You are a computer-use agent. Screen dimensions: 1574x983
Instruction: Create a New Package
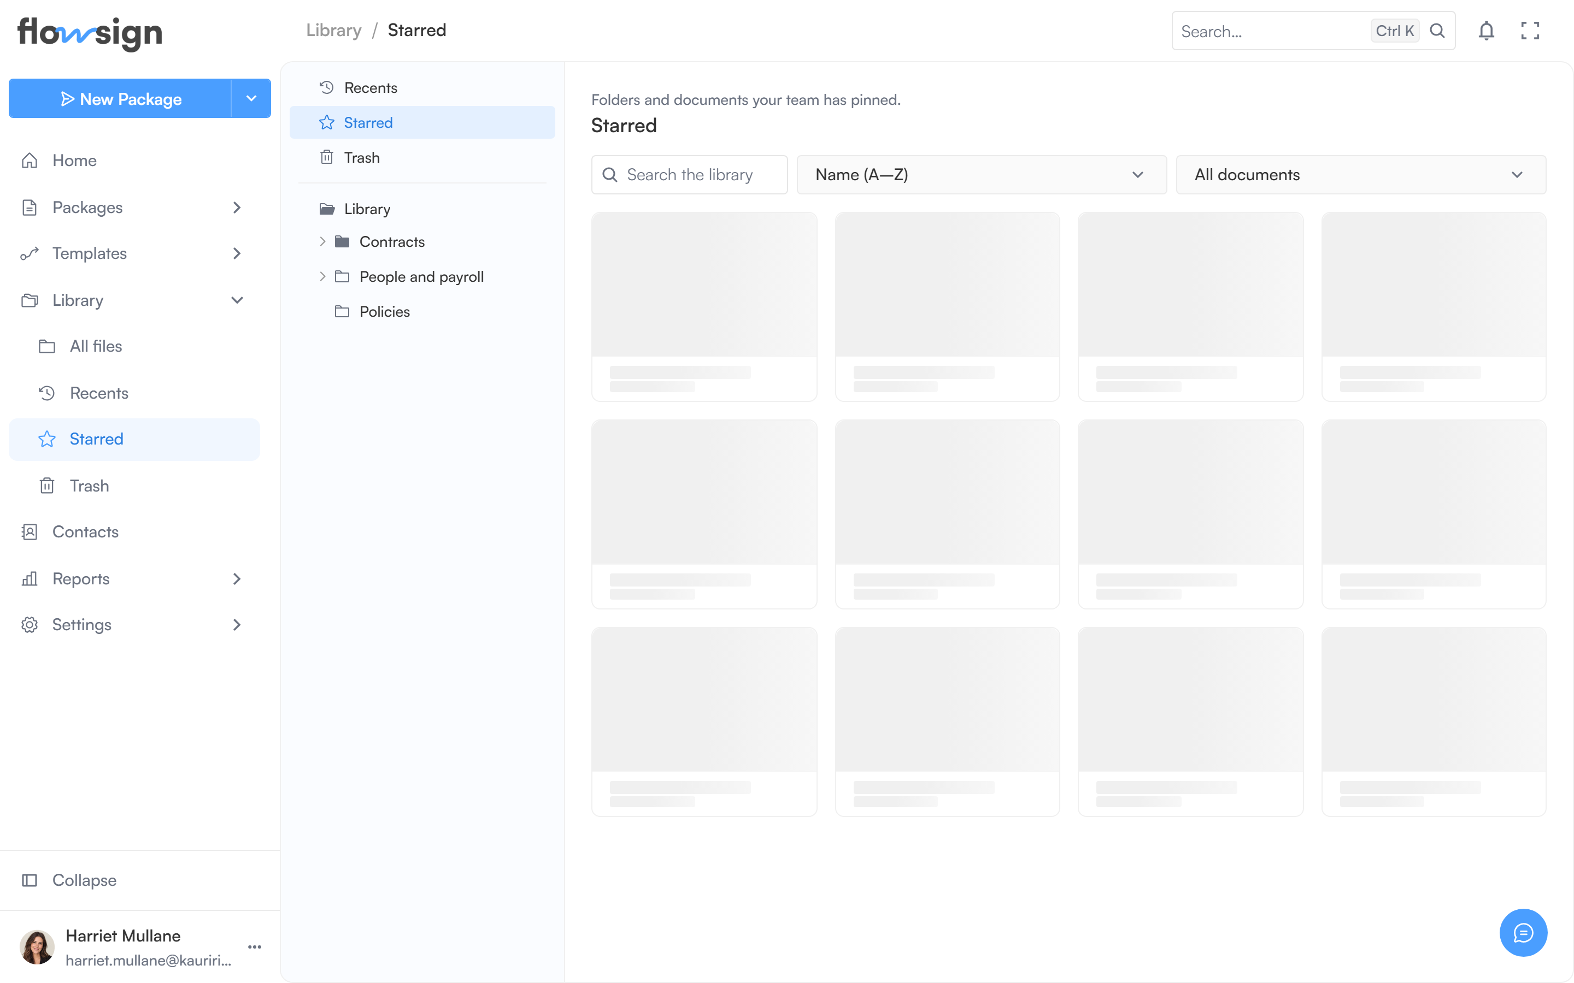(120, 98)
